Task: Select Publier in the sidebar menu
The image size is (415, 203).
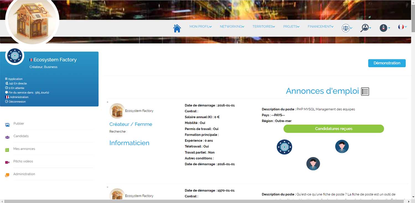Action: coord(19,124)
